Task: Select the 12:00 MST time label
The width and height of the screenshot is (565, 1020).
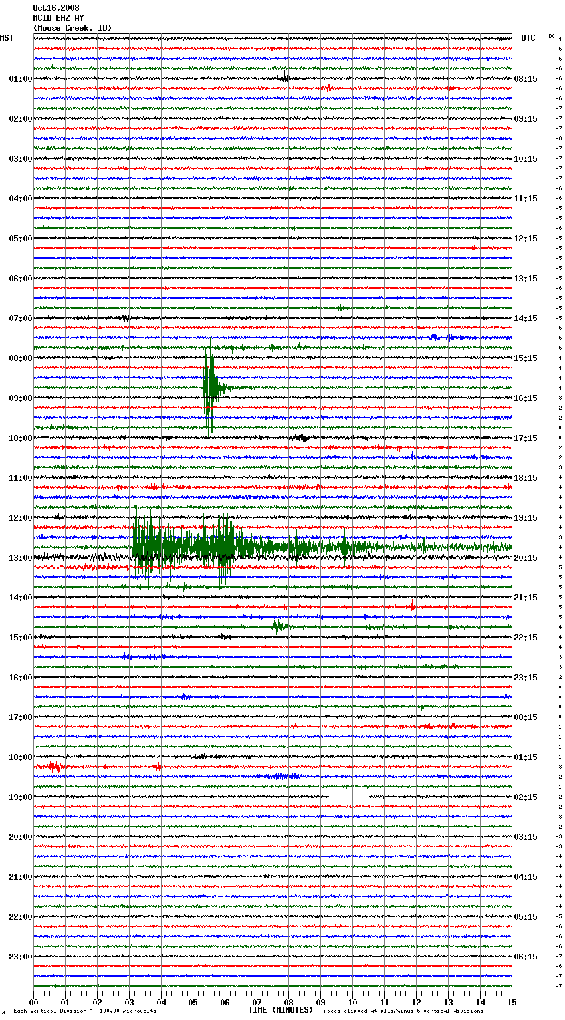Action: coord(21,518)
